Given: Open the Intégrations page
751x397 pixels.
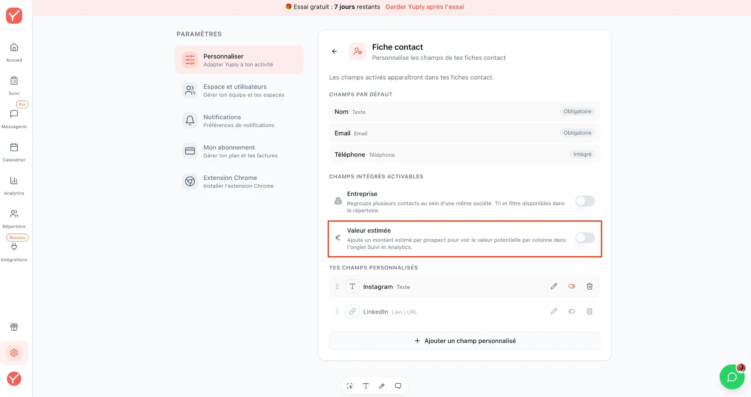Looking at the screenshot, I should [14, 252].
